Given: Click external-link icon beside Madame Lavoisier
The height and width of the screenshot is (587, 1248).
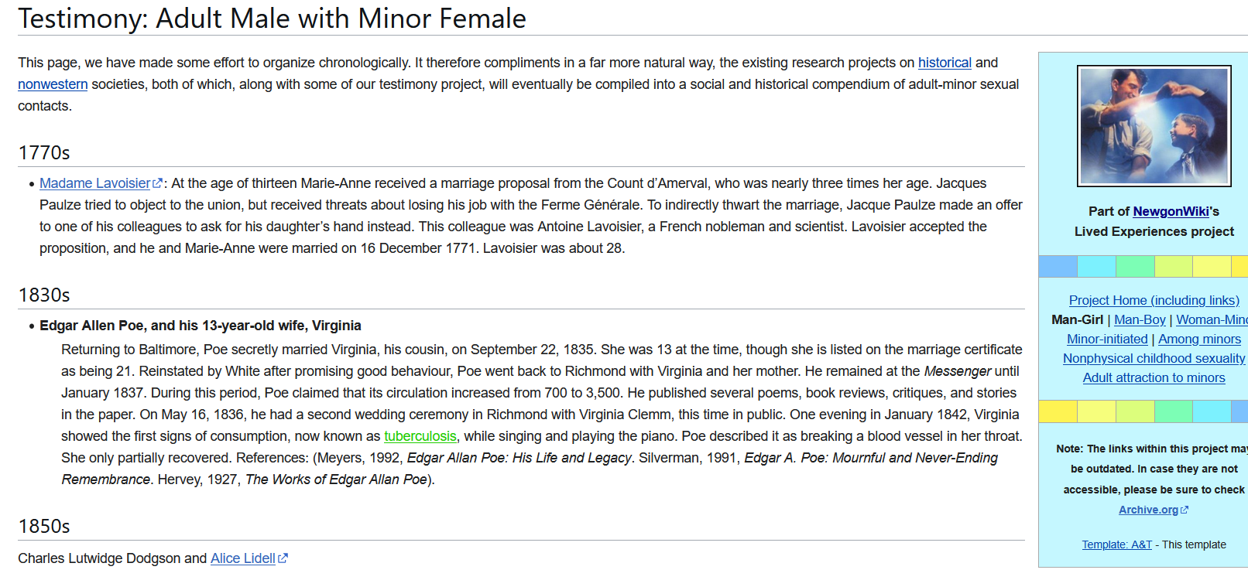Looking at the screenshot, I should tap(158, 183).
